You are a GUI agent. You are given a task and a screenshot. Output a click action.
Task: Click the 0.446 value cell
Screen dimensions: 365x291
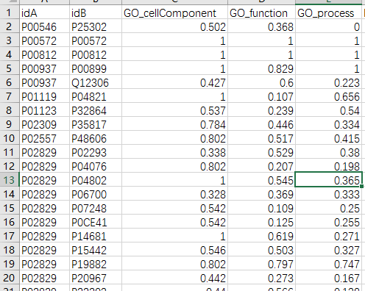tap(261, 124)
